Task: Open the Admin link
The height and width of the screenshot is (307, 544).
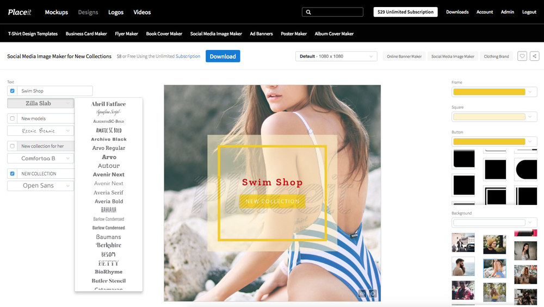Action: (x=508, y=12)
